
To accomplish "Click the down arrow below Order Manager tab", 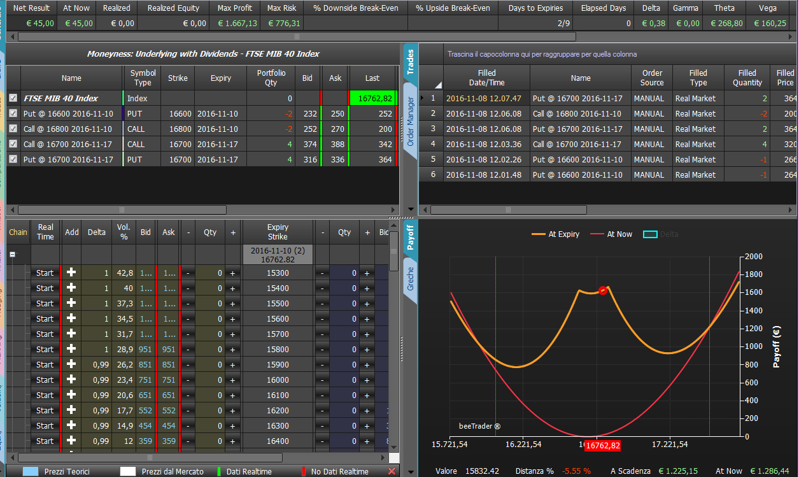I will pyautogui.click(x=410, y=209).
